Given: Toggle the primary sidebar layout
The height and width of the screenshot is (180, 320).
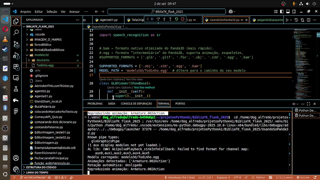Looking at the screenshot, I should pos(282,11).
